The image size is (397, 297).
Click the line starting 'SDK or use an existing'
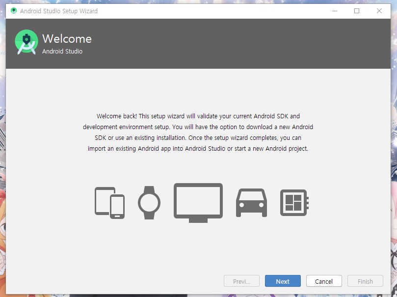(x=198, y=138)
